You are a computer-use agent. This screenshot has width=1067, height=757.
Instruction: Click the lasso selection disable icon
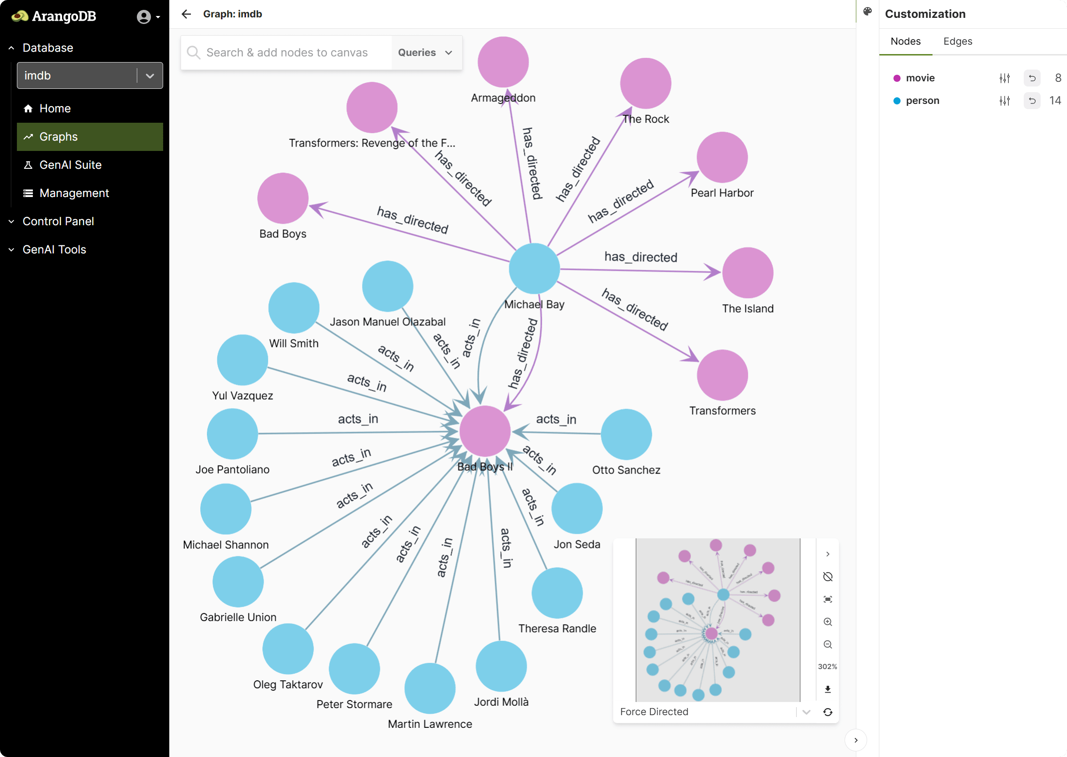tap(828, 576)
